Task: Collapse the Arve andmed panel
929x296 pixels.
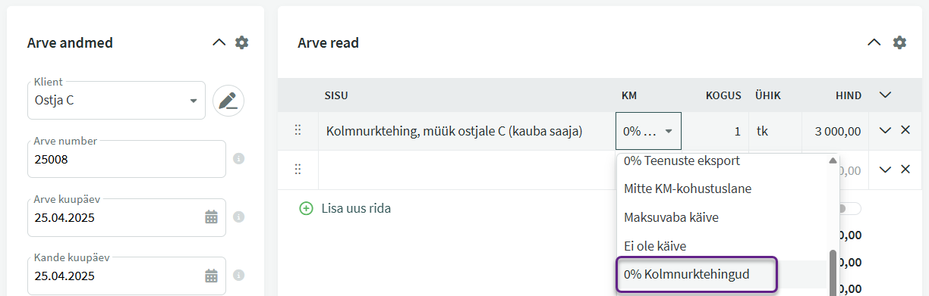Action: [x=219, y=42]
